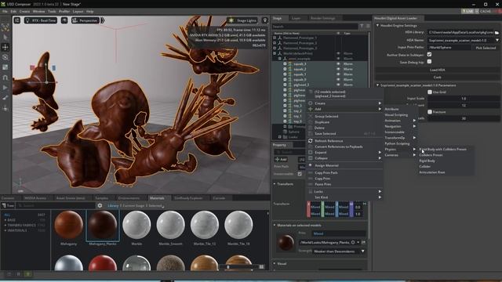Click the Pick Selected button
Image resolution: width=502 pixels, height=282 pixels.
(x=486, y=48)
